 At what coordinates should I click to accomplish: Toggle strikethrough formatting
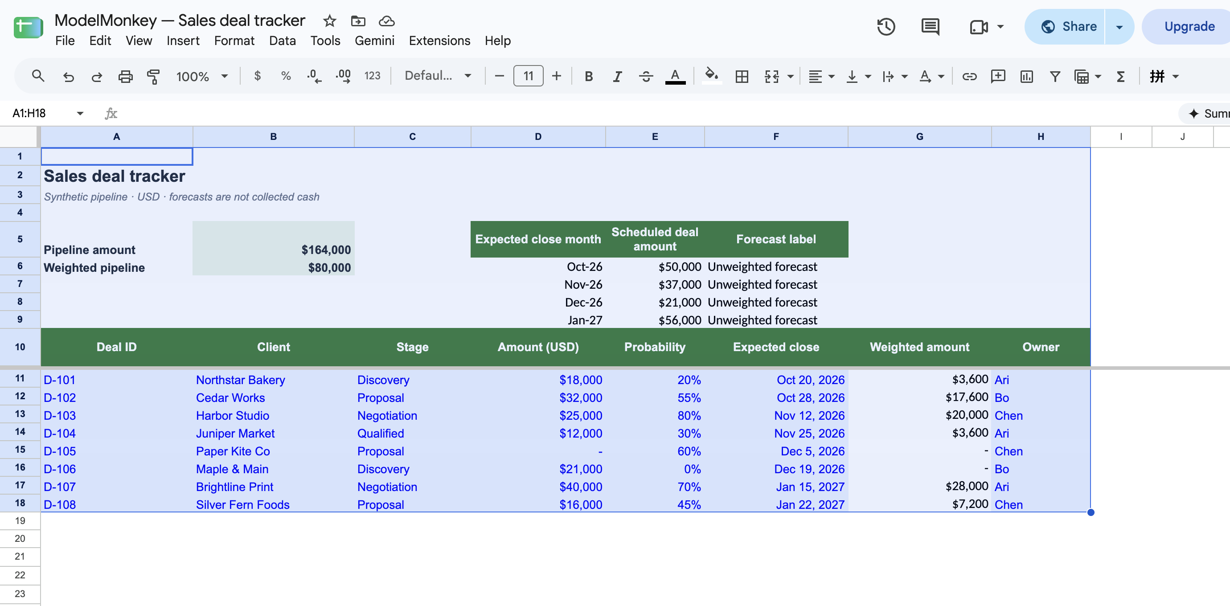pyautogui.click(x=646, y=76)
